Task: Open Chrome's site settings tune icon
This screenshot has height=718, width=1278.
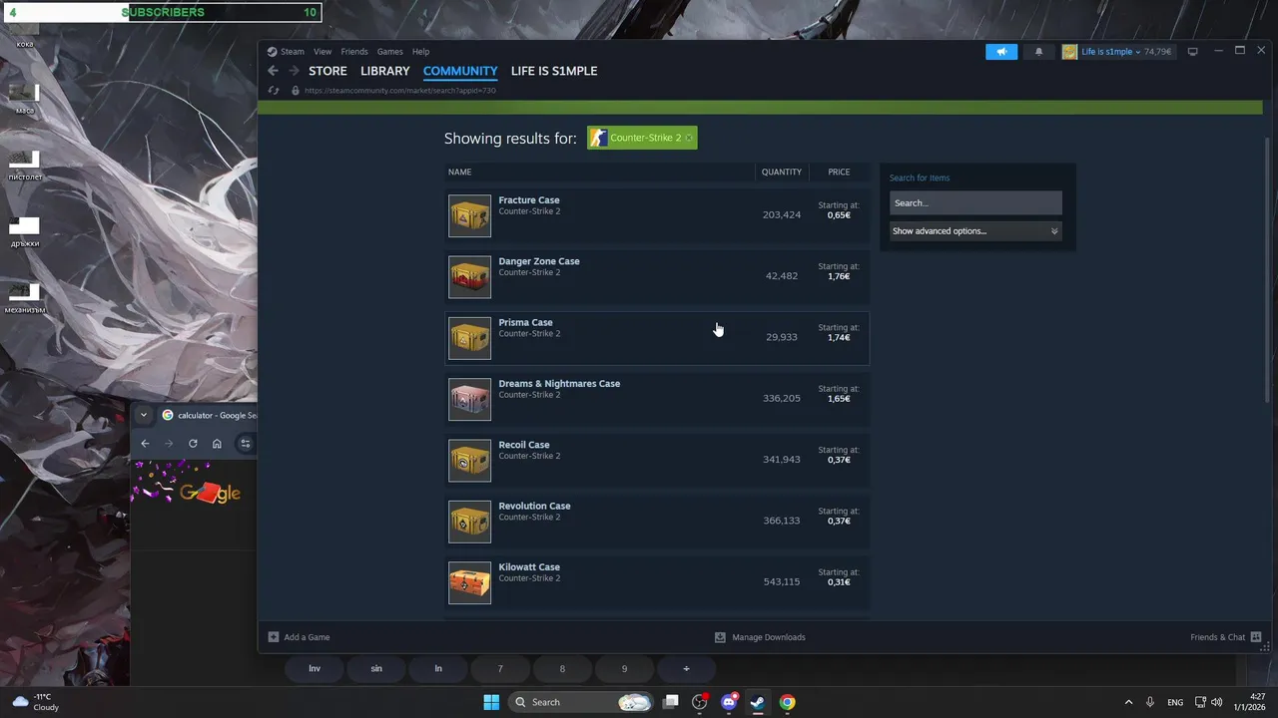Action: coord(246,444)
